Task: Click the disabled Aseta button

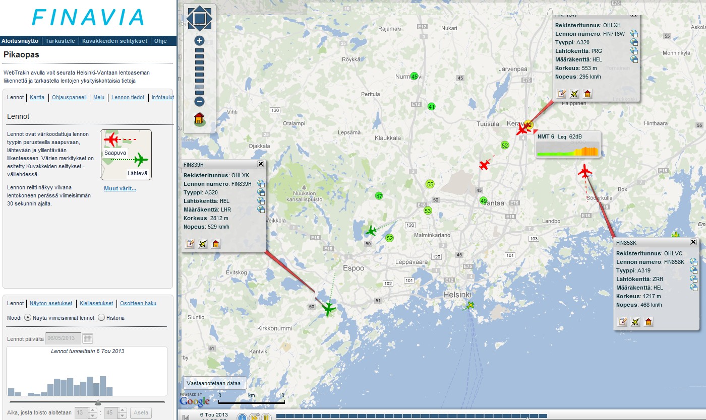Action: coord(141,413)
